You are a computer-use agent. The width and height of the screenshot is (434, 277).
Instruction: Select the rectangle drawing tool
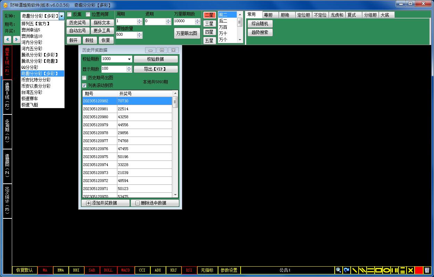pos(378,270)
